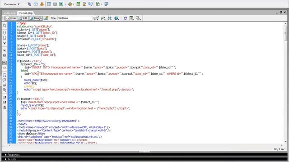The image size is (289, 162).
Task: Format Source Code
Action: pyautogui.click(x=5, y=107)
